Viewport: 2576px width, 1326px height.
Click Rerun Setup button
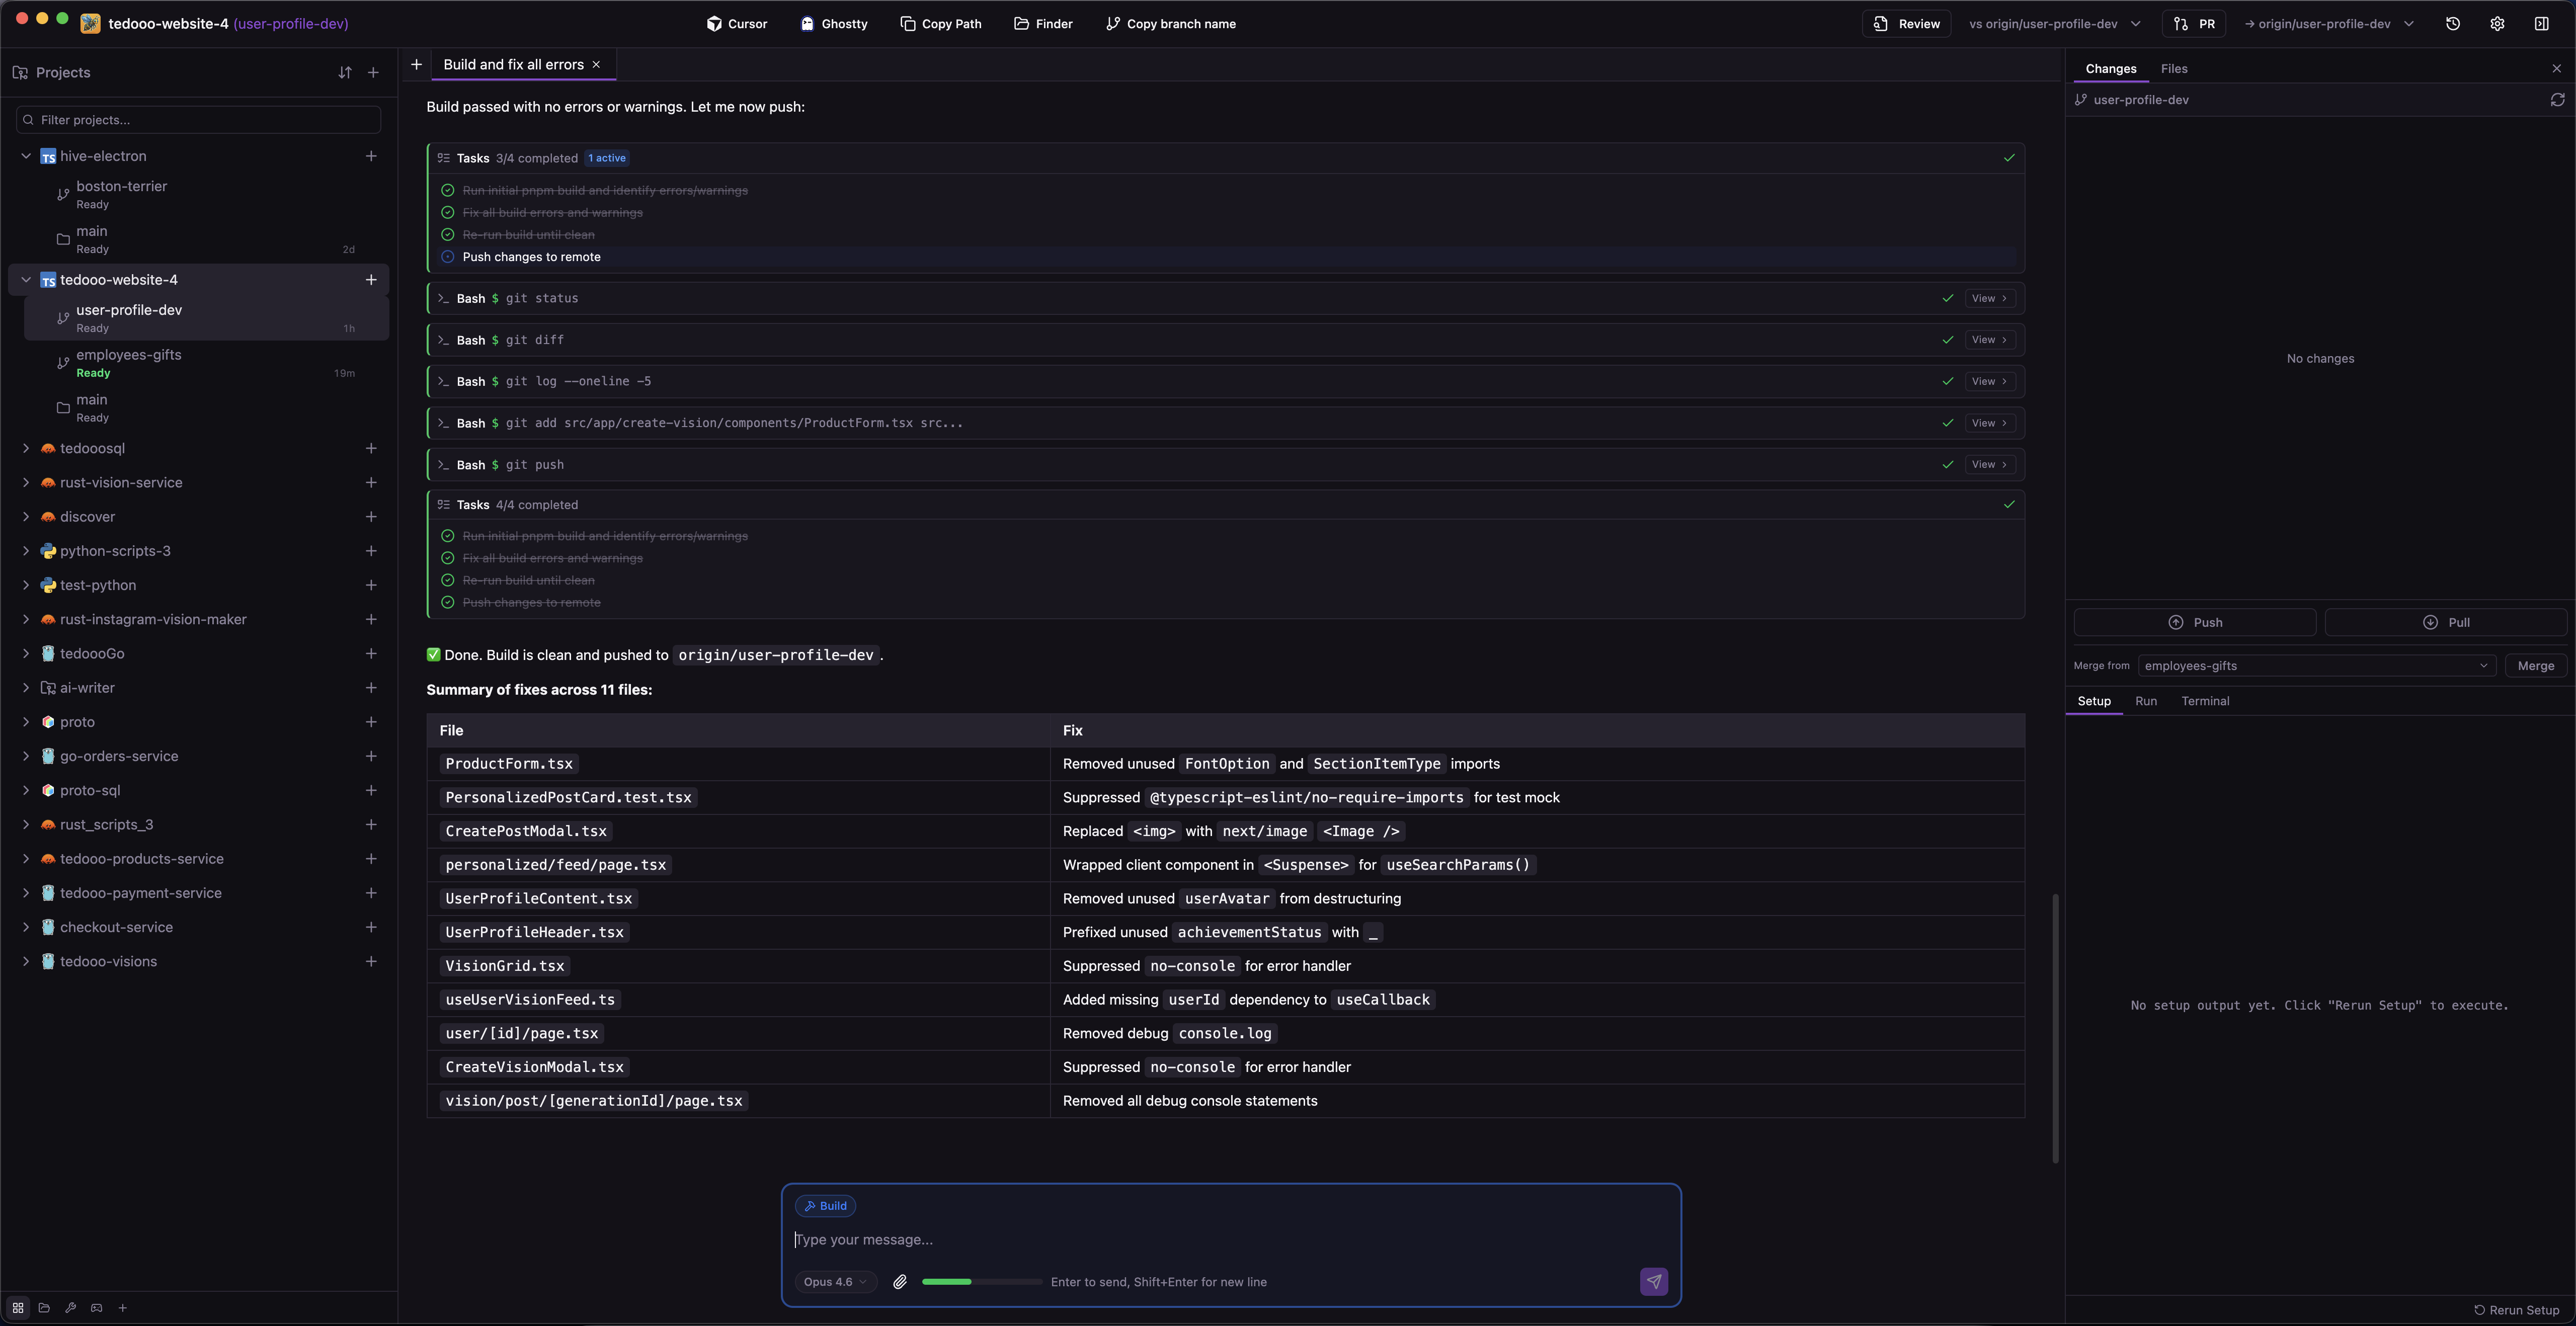[2516, 1310]
